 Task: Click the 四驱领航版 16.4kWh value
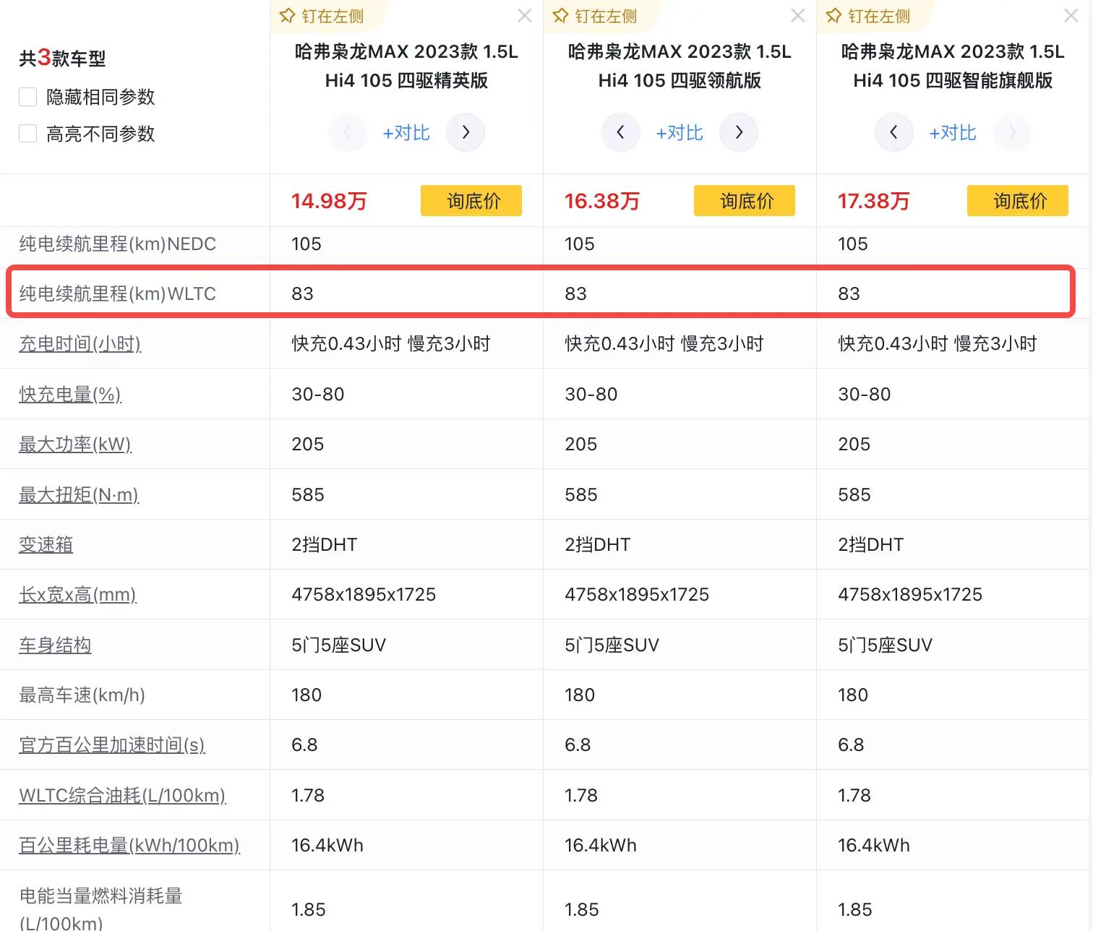click(601, 845)
